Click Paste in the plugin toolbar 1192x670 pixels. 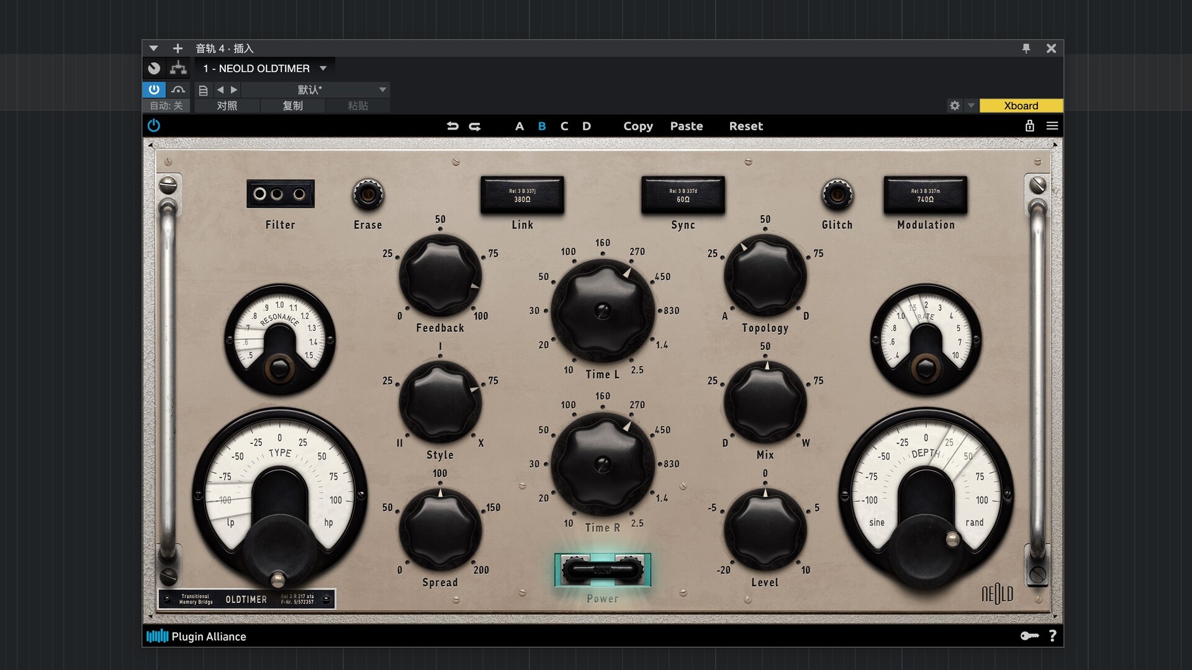tap(687, 126)
